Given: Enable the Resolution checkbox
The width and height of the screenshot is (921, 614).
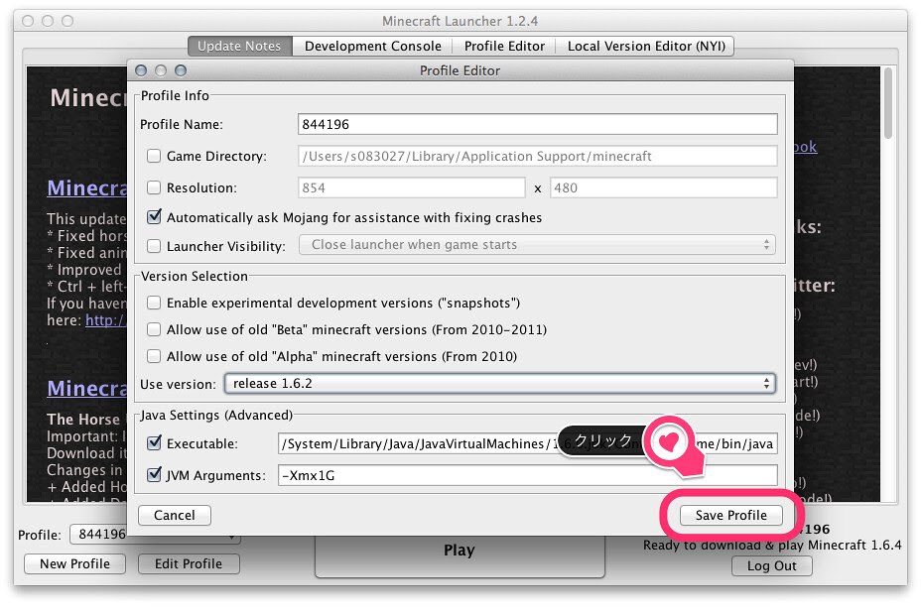Looking at the screenshot, I should click(154, 187).
